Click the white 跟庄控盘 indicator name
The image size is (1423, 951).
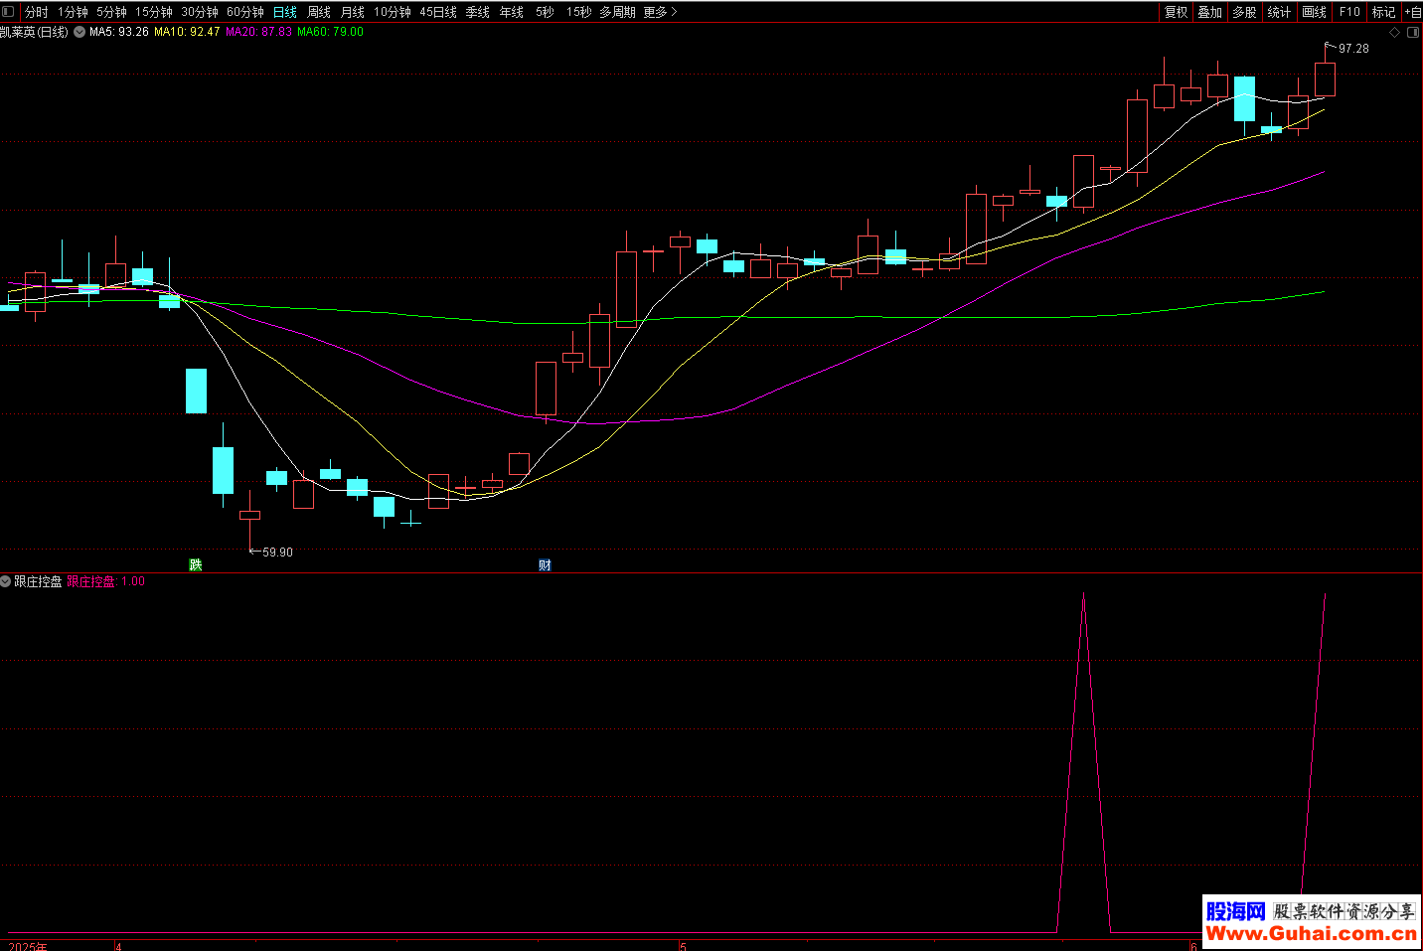(x=38, y=581)
